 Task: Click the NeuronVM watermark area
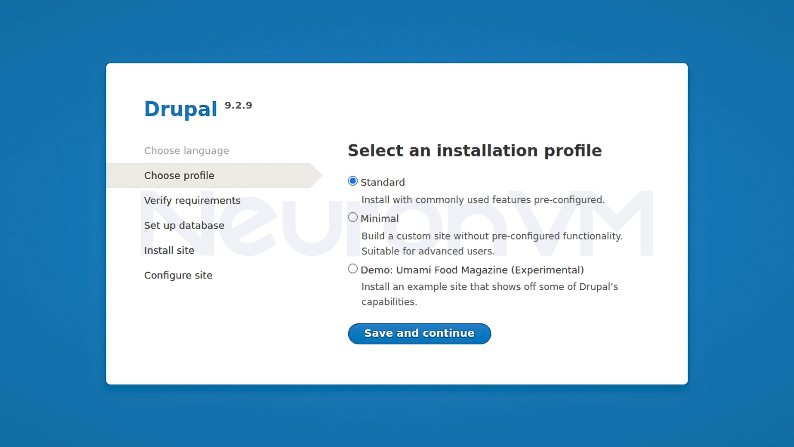397,226
